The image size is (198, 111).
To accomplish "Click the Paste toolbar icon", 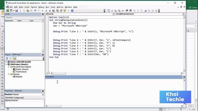I will [x=28, y=11].
